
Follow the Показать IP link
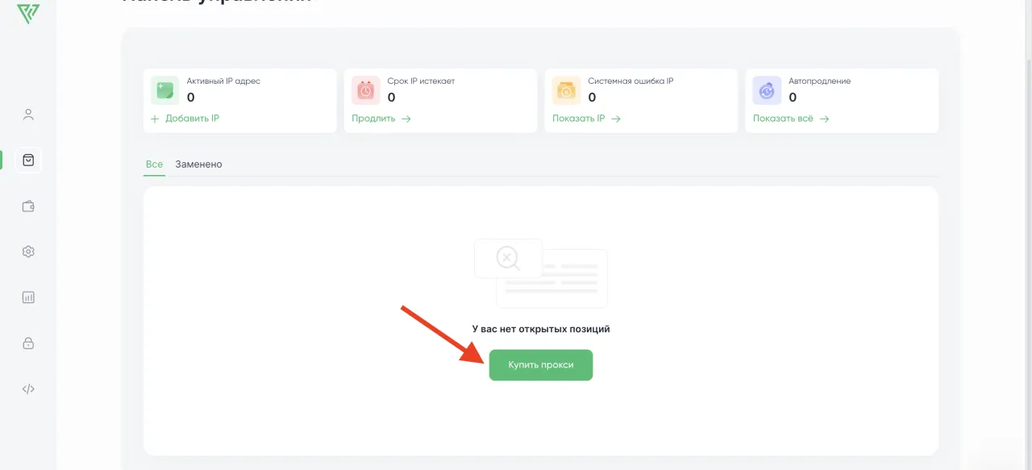point(578,119)
